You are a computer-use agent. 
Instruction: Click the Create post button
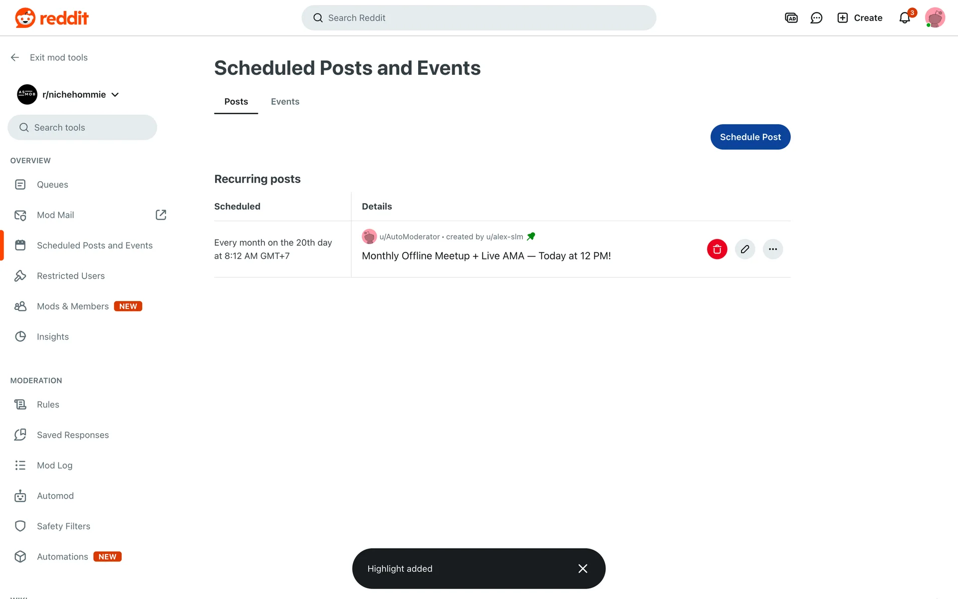coord(860,18)
